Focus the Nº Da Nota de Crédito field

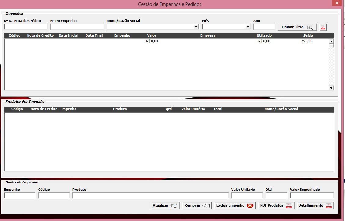tap(26, 27)
